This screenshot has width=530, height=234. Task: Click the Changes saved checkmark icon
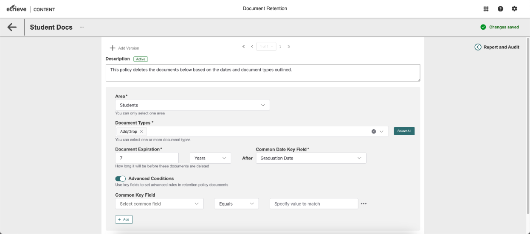point(483,27)
